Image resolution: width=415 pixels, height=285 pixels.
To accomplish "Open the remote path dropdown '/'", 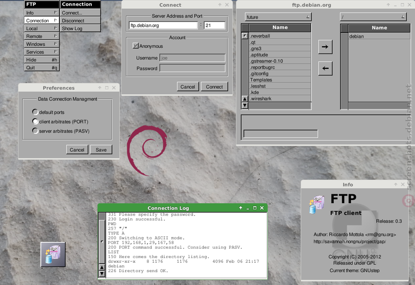I will (x=373, y=17).
